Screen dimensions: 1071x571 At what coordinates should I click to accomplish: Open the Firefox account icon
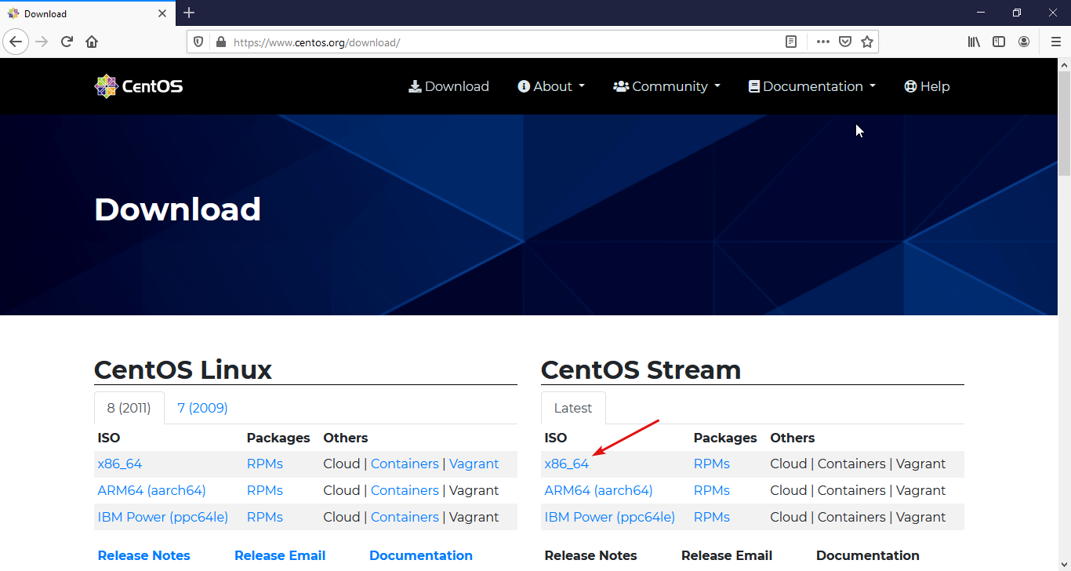coord(1024,42)
